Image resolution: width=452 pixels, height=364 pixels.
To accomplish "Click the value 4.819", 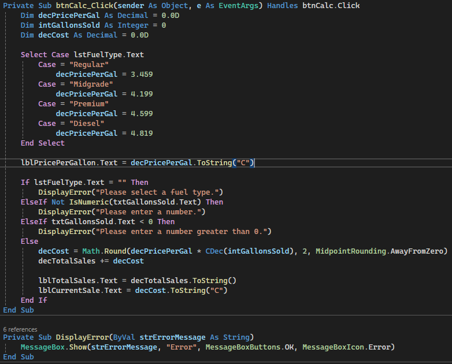I will pyautogui.click(x=142, y=133).
